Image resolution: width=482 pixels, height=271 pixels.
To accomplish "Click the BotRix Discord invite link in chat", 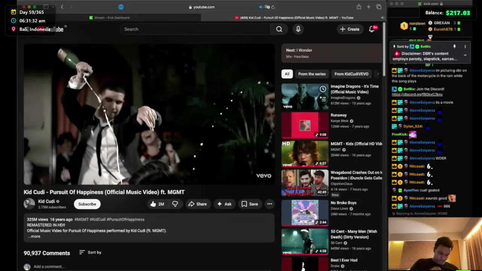I will pos(417,94).
